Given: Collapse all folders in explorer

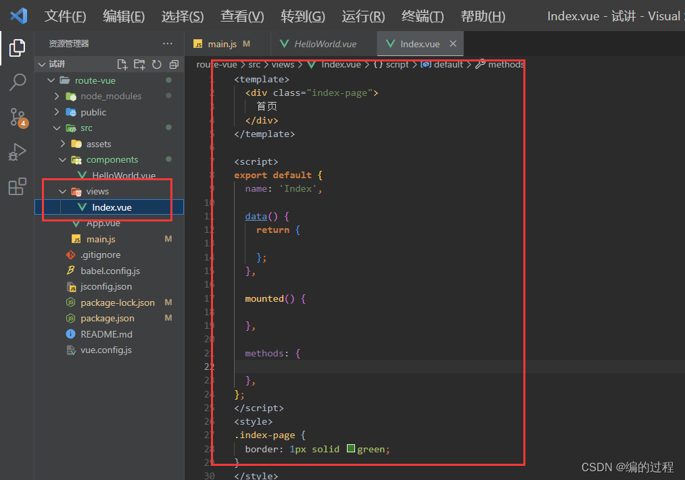Looking at the screenshot, I should 174,65.
